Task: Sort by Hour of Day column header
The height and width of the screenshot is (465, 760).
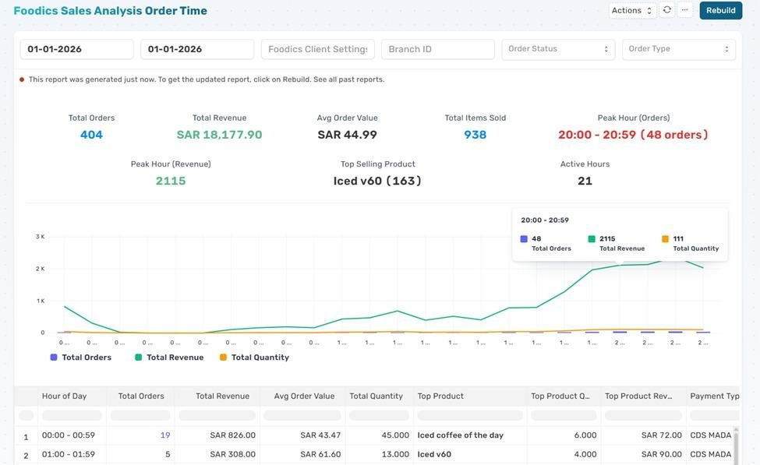Action: point(64,396)
